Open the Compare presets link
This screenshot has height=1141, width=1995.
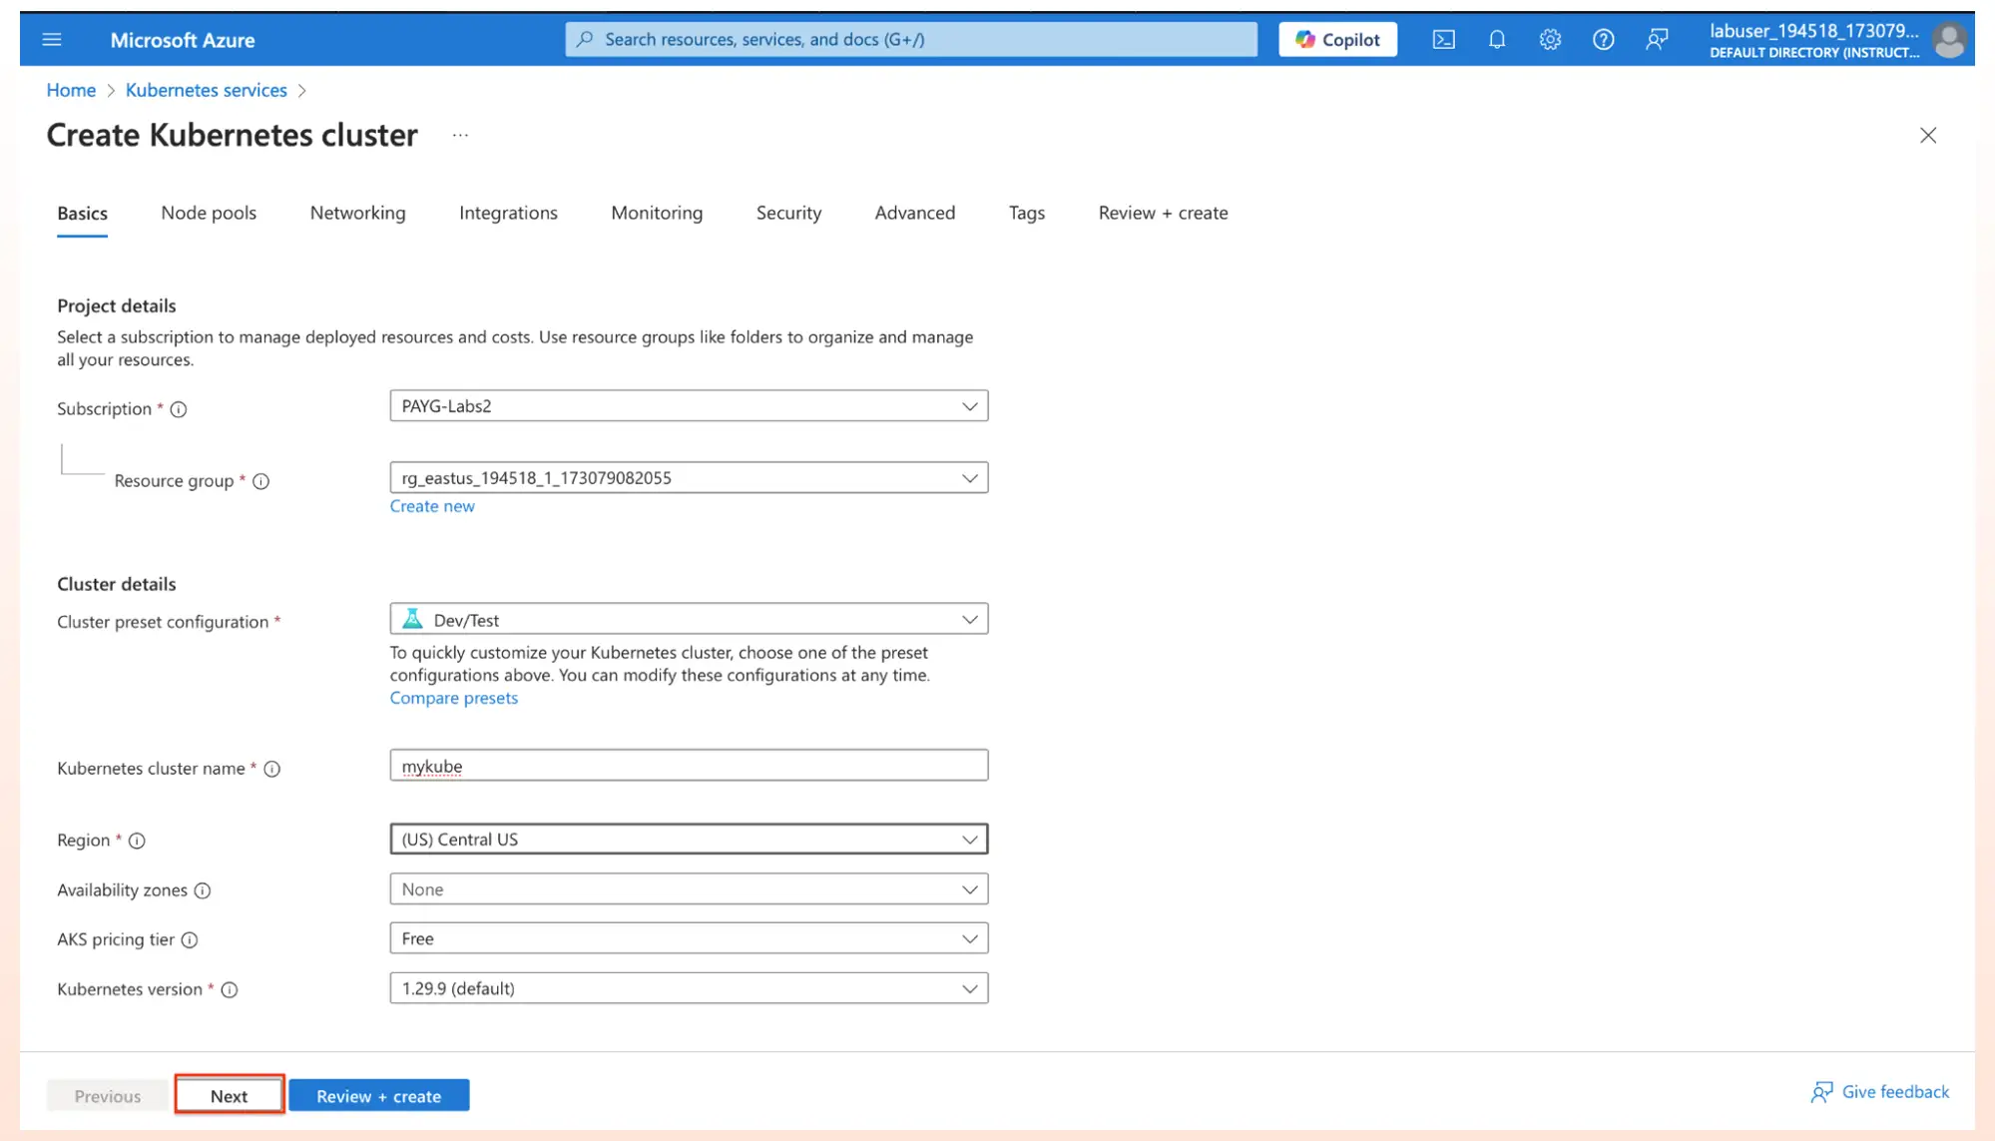454,698
